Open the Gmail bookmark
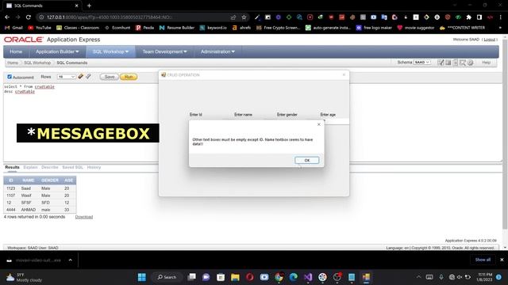The height and width of the screenshot is (285, 508). pos(13,28)
